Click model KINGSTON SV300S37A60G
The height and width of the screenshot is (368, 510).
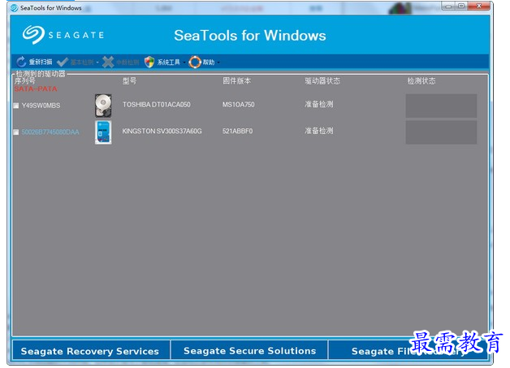tap(162, 131)
